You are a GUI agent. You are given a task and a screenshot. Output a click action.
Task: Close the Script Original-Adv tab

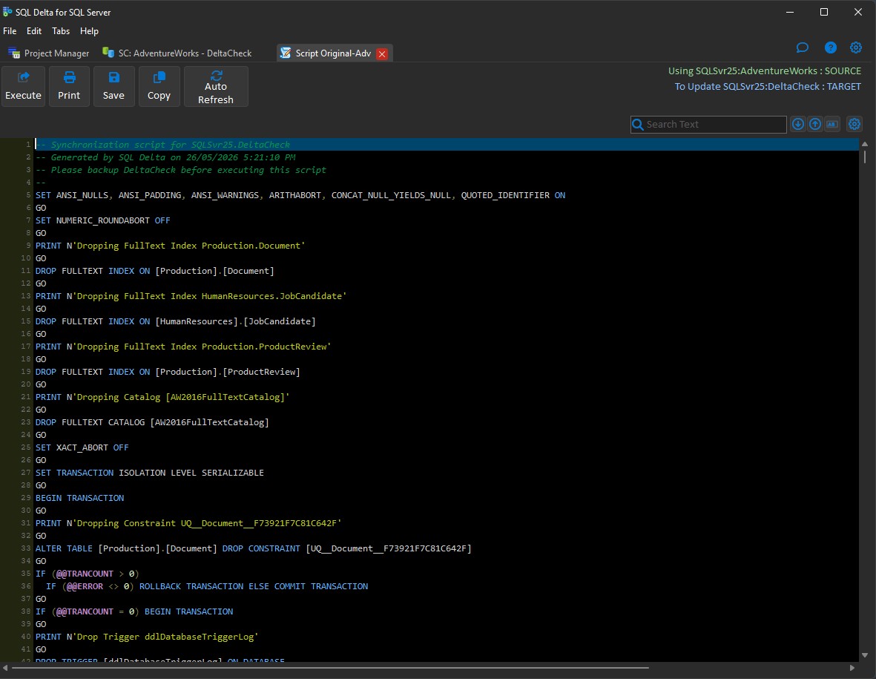(382, 53)
